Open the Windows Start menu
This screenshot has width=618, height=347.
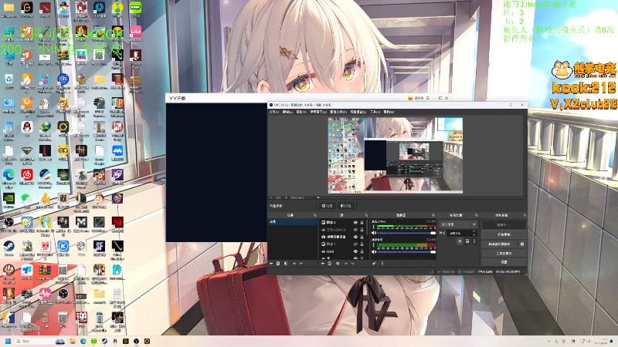tap(8, 341)
